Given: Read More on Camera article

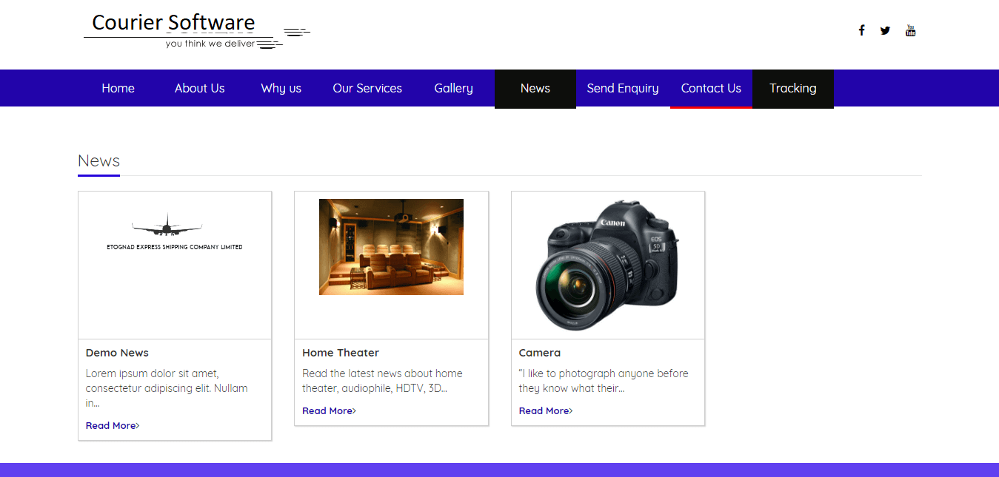Looking at the screenshot, I should point(545,410).
